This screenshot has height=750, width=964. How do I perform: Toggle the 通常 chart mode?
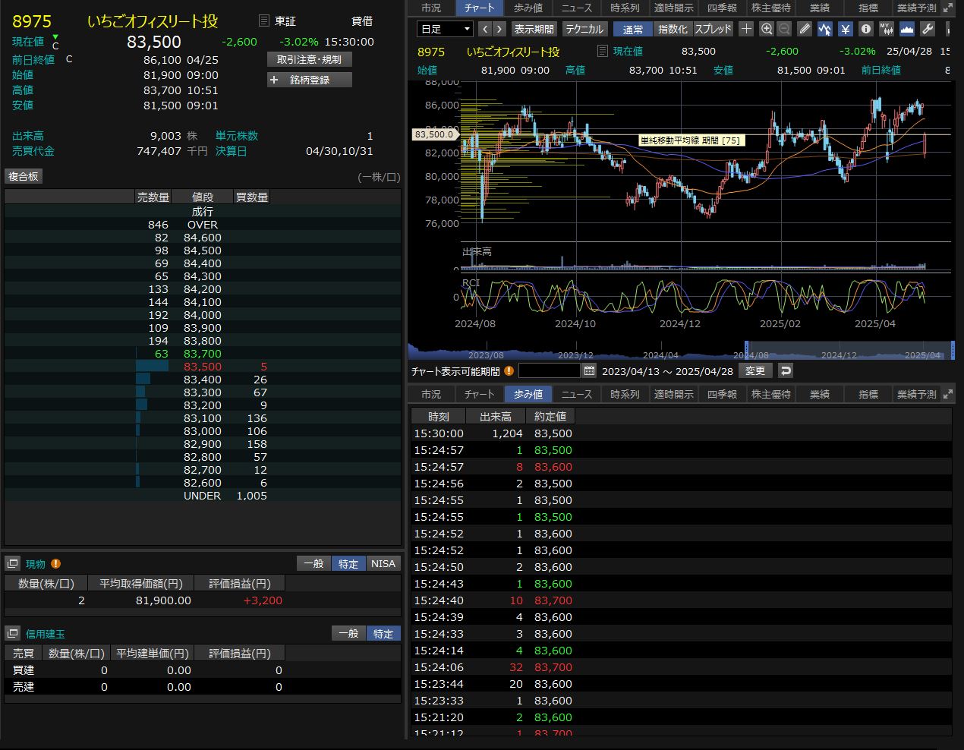pyautogui.click(x=632, y=29)
